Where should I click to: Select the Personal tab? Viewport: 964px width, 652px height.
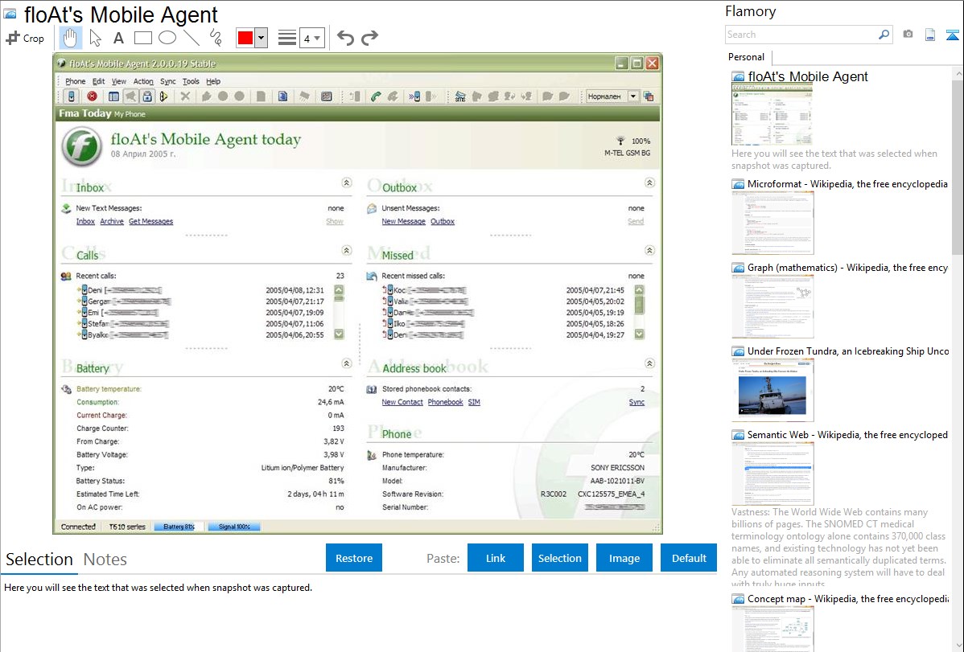click(747, 57)
